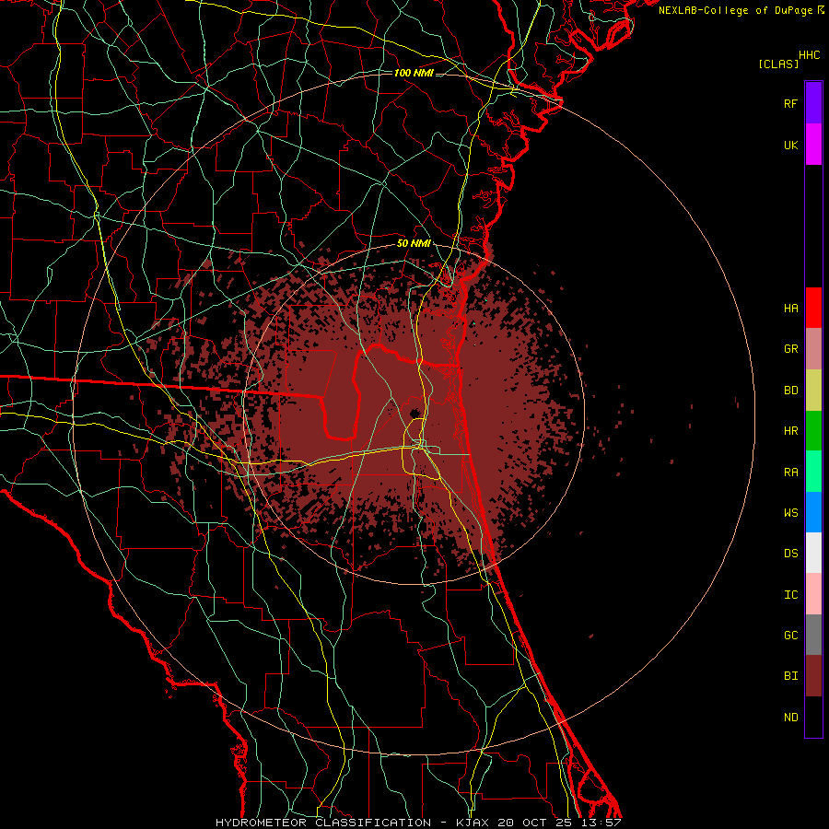Click the ND legend label
Viewport: 829px width, 829px height.
tap(790, 718)
